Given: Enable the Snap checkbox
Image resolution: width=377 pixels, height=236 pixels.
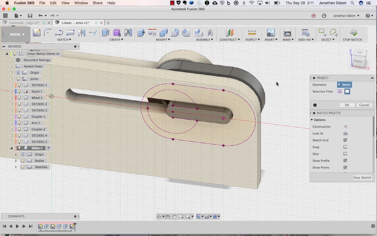Looking at the screenshot, I should tap(345, 147).
